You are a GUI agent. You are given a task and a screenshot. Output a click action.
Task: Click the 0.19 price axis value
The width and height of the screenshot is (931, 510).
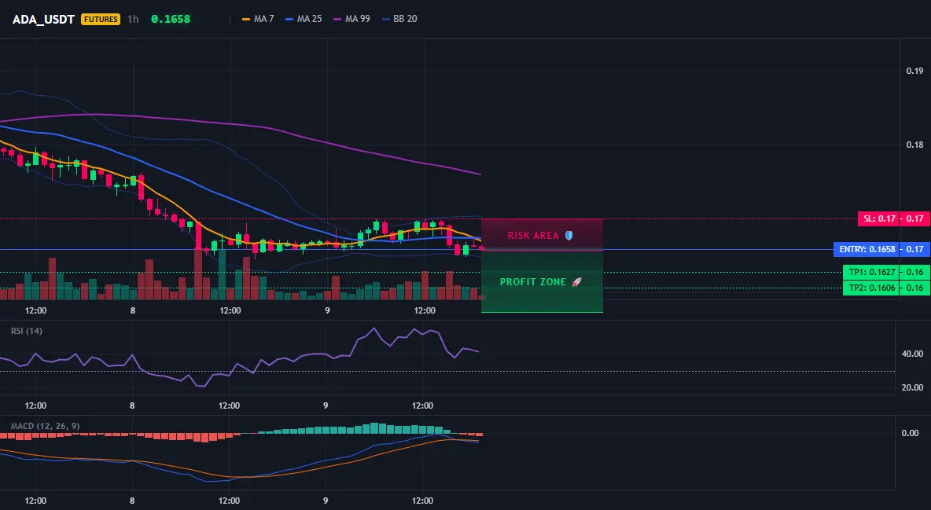(x=914, y=71)
